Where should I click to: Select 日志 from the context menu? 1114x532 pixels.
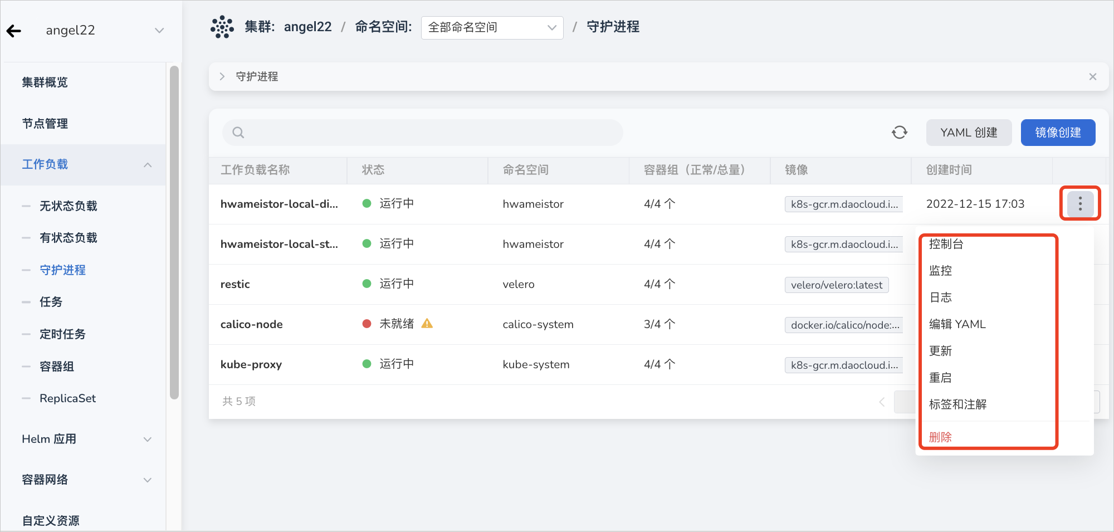pos(940,297)
